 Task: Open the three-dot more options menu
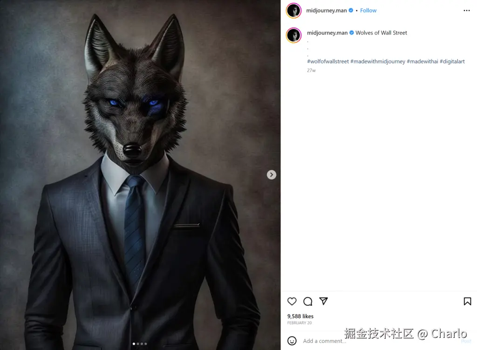[467, 10]
